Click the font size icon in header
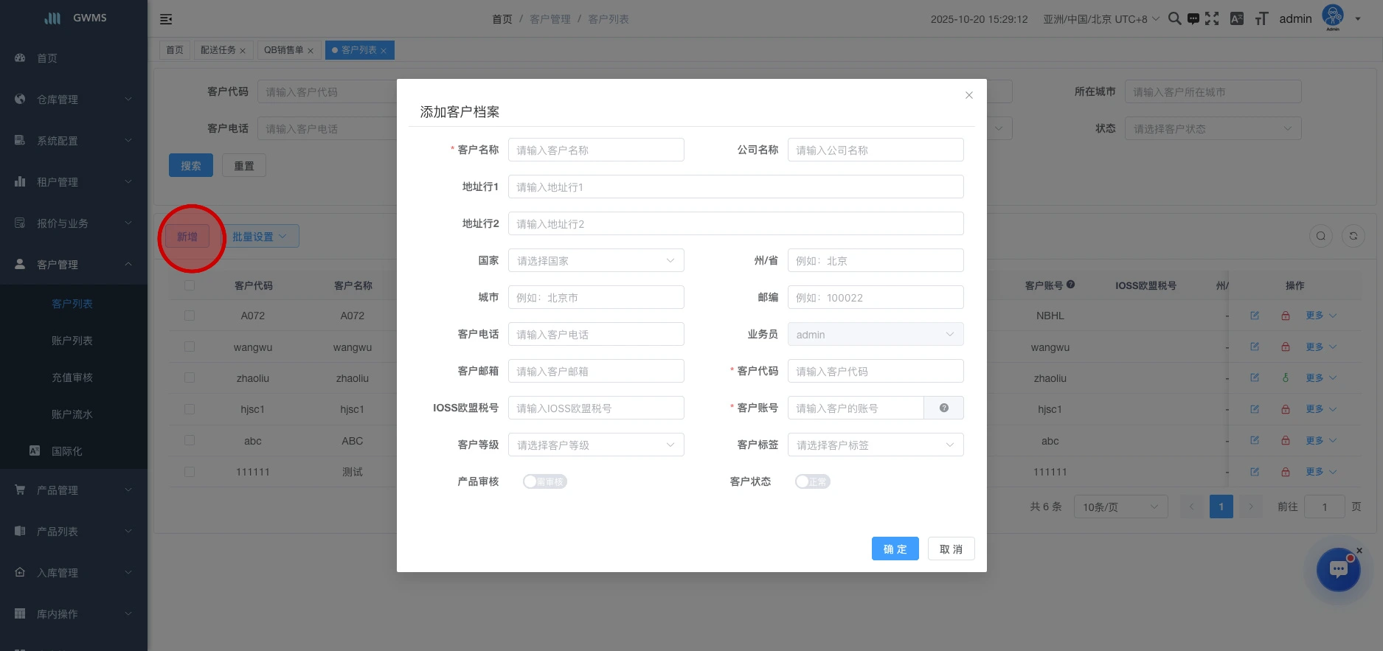The image size is (1383, 651). tap(1261, 19)
